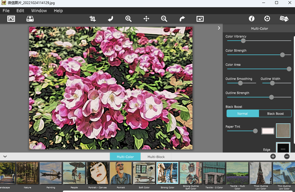Screen dimensions: 295x192
Task: Open the Edit menu
Action: coord(20,11)
